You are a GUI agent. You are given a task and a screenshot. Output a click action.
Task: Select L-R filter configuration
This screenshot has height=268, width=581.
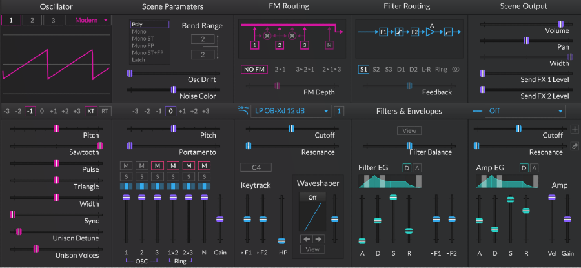(x=426, y=69)
